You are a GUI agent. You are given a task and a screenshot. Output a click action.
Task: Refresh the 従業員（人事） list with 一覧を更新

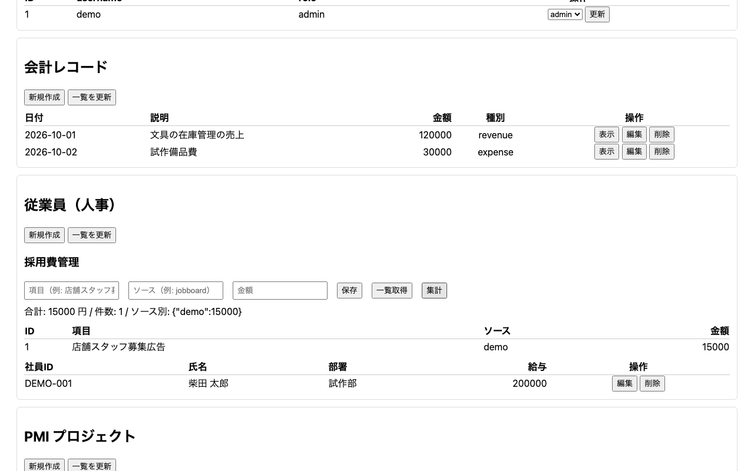(92, 235)
